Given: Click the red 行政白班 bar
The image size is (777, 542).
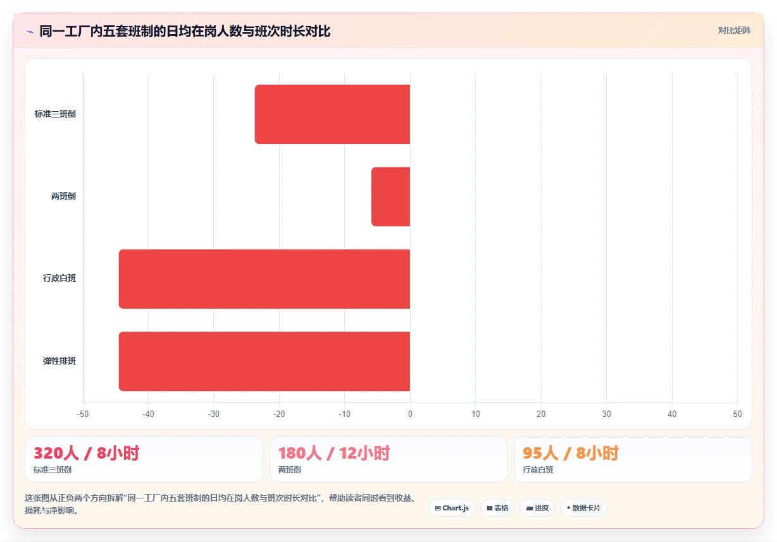Looking at the screenshot, I should tap(264, 279).
